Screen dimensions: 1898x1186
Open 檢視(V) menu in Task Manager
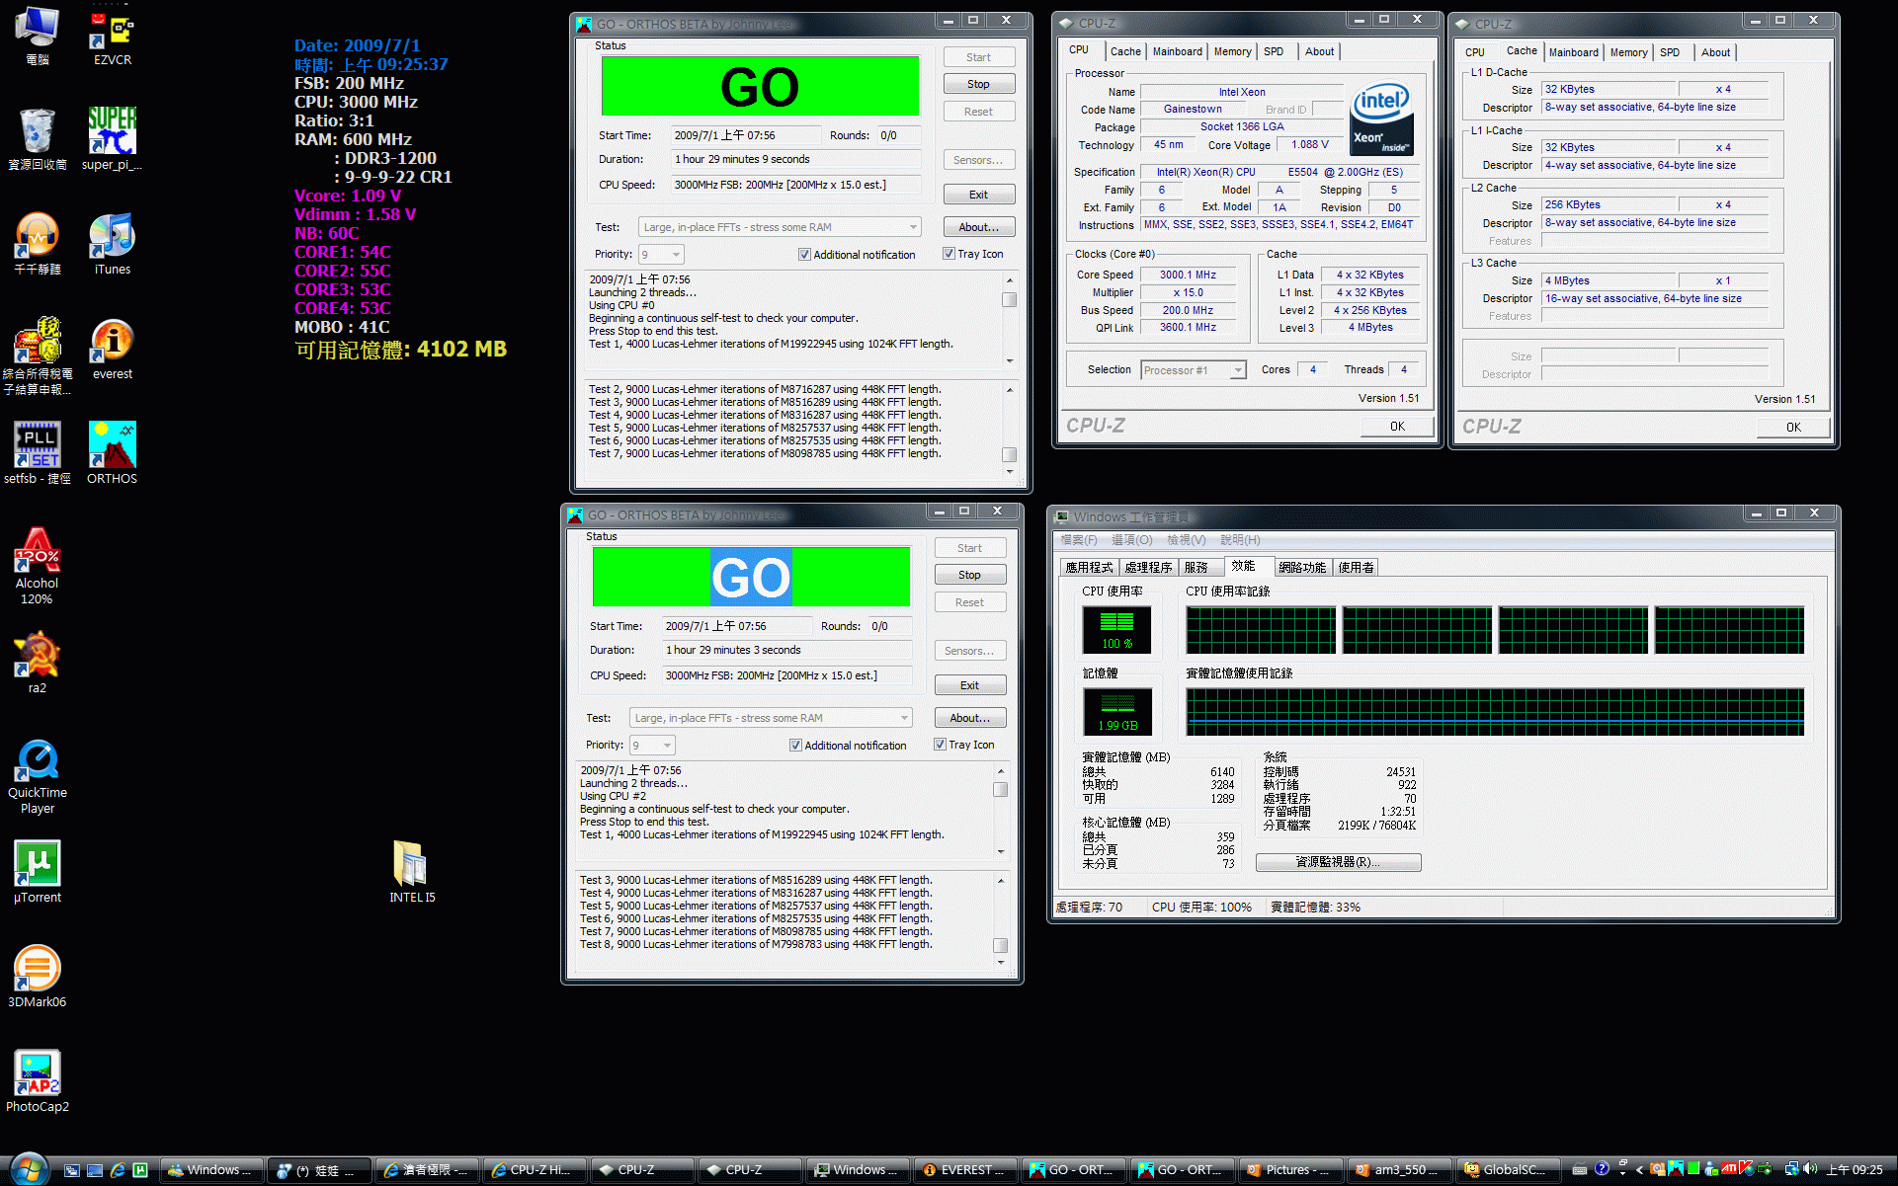pyautogui.click(x=1186, y=540)
